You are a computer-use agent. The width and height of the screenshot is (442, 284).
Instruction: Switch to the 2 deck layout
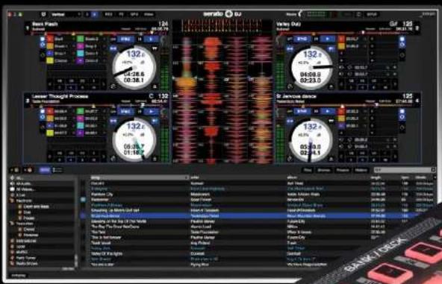tap(87, 14)
